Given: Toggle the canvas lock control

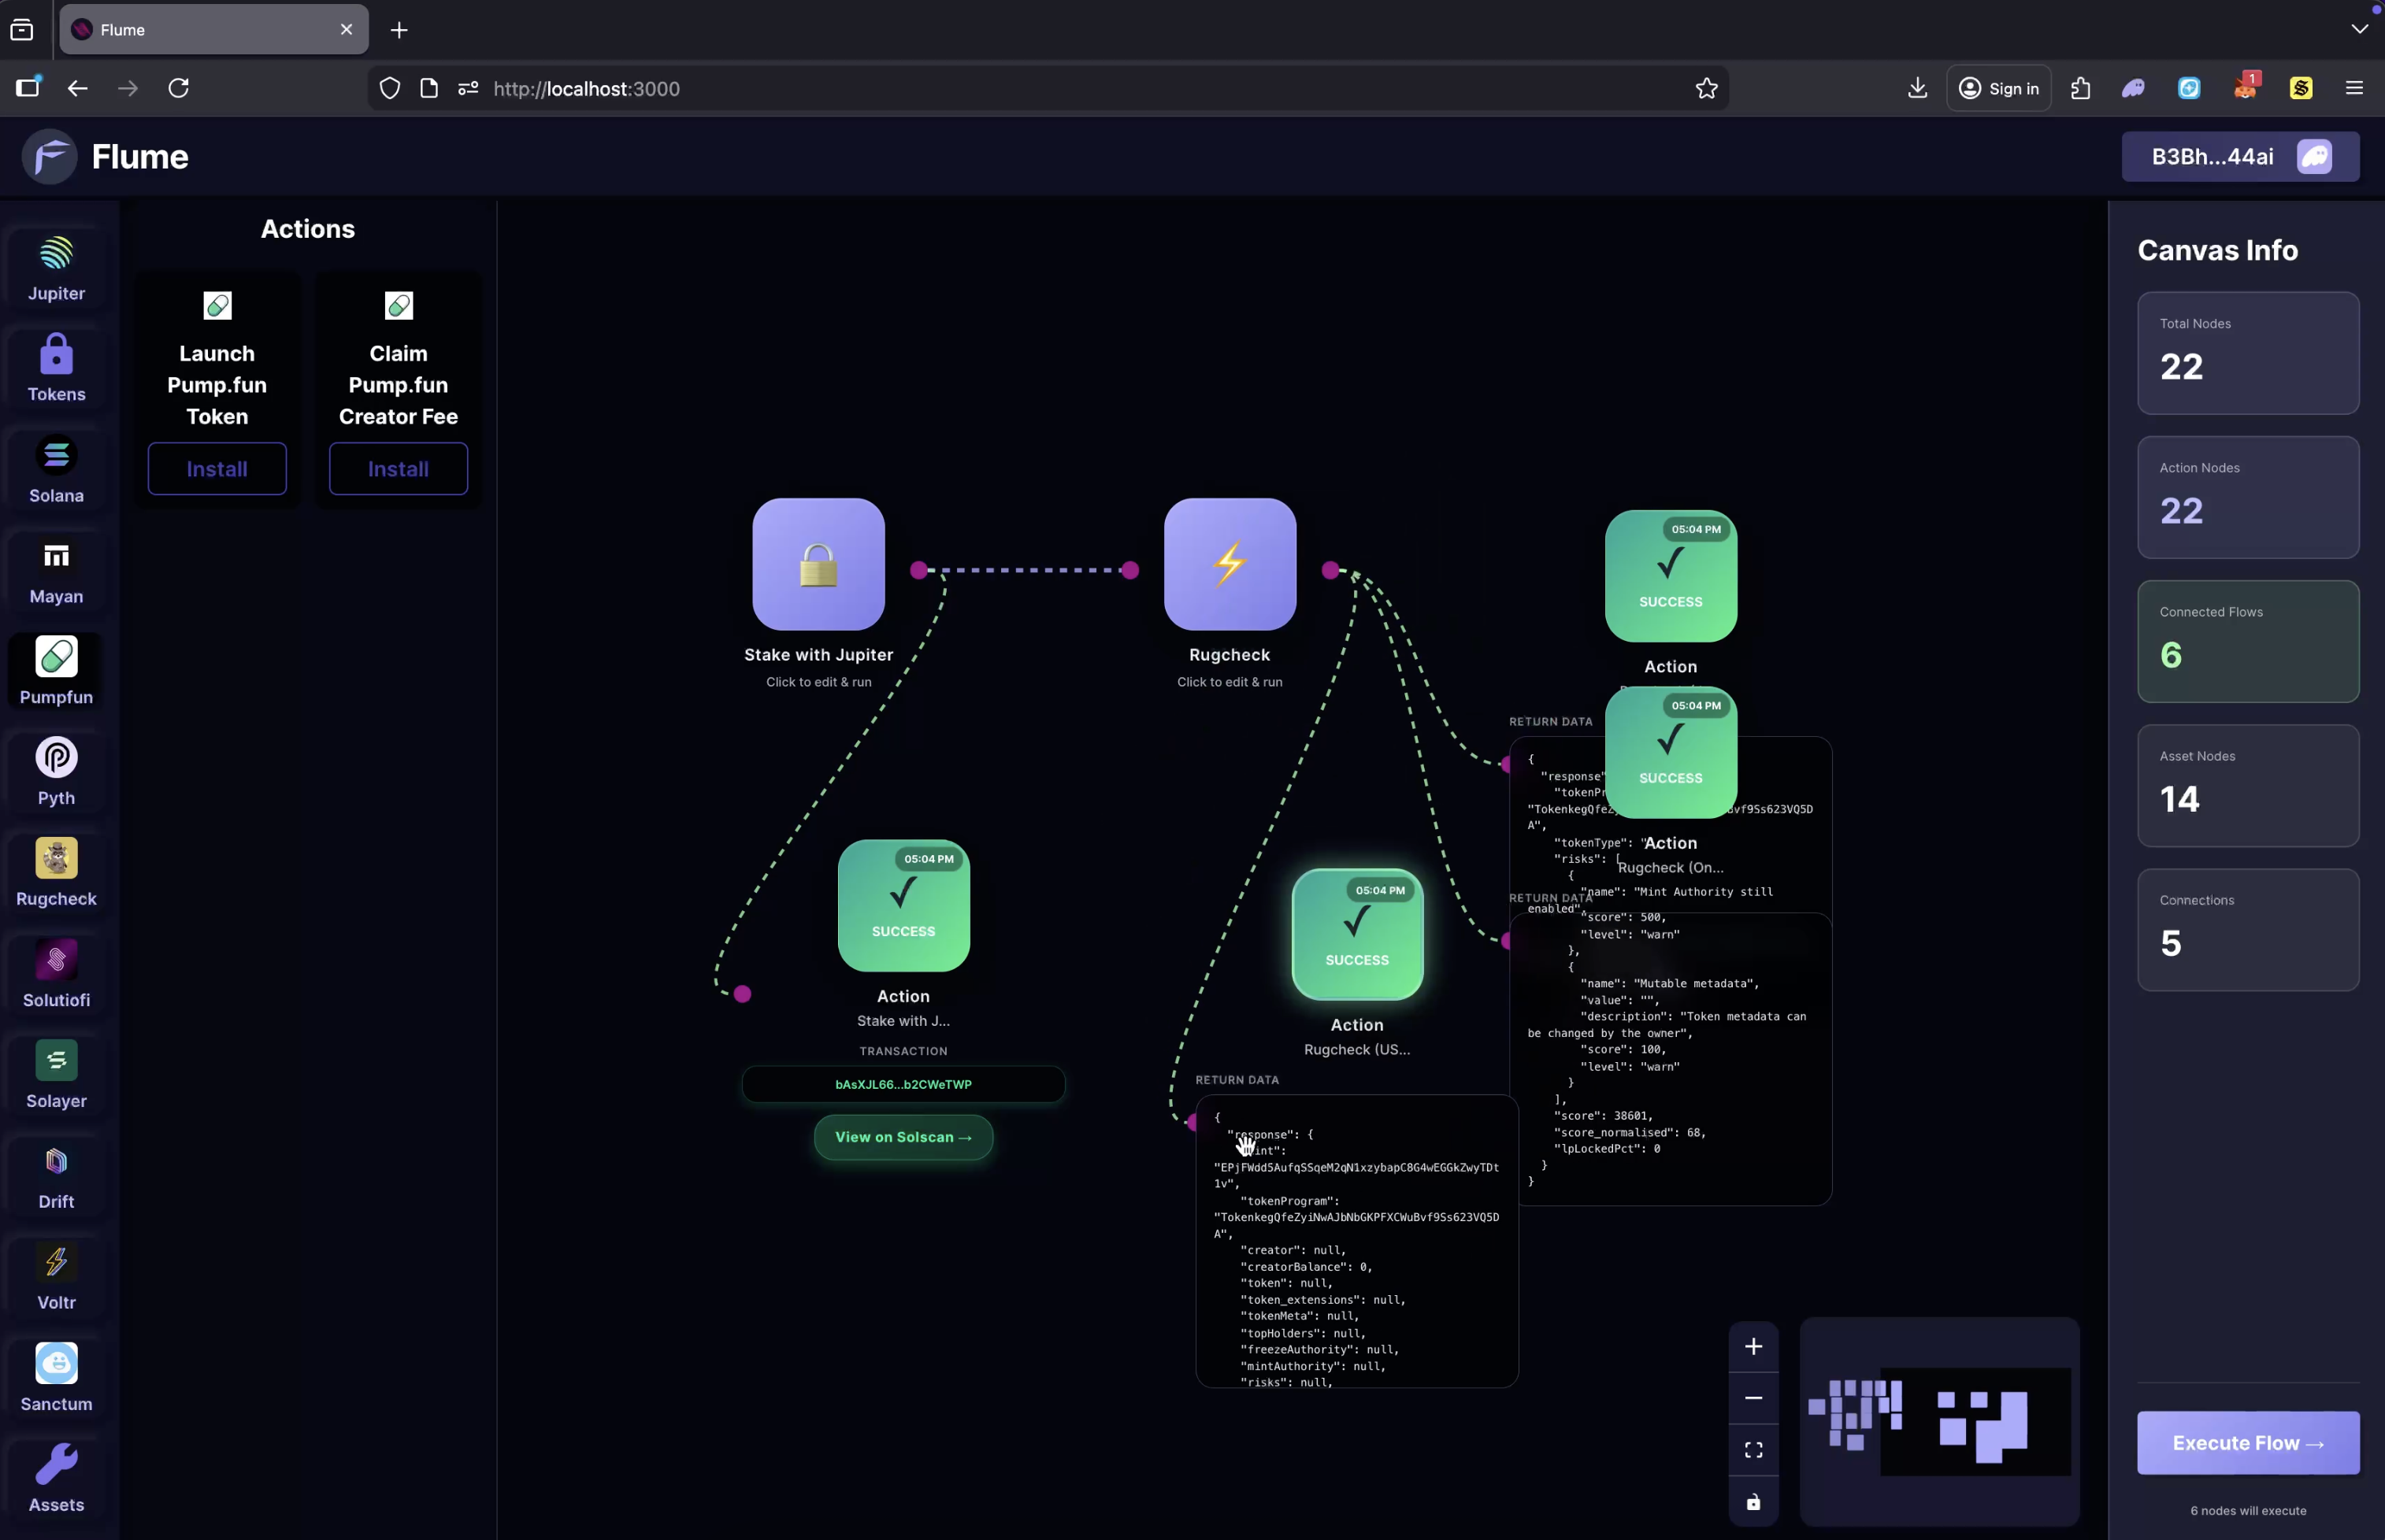Looking at the screenshot, I should click(1753, 1502).
